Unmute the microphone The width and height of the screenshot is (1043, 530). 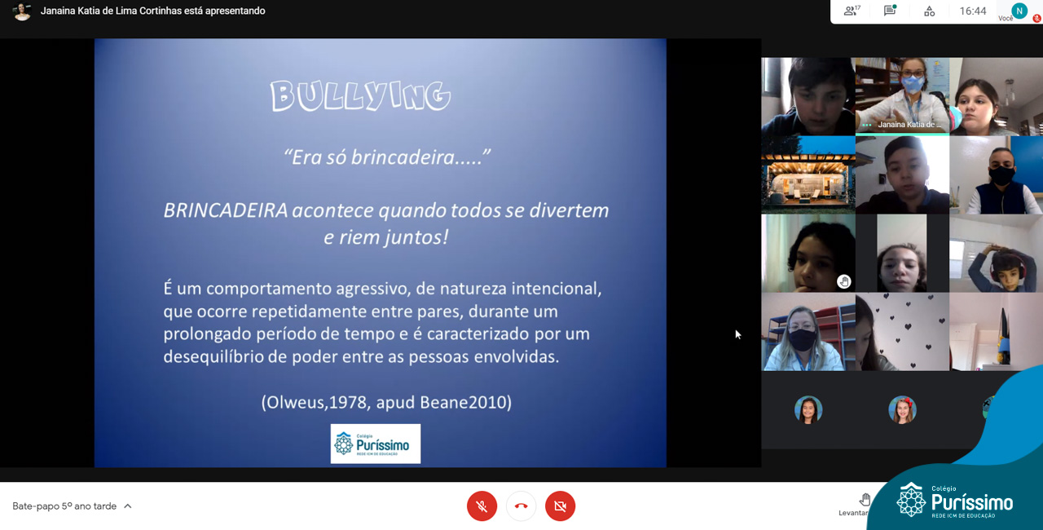tap(482, 506)
